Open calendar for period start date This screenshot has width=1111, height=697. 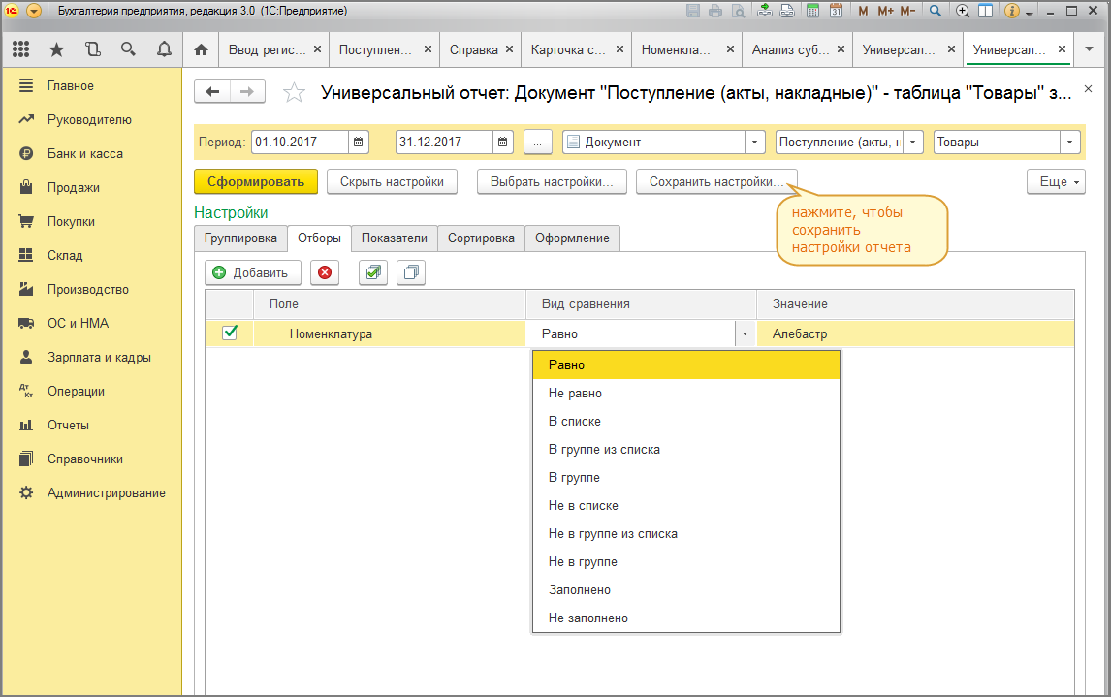(360, 143)
